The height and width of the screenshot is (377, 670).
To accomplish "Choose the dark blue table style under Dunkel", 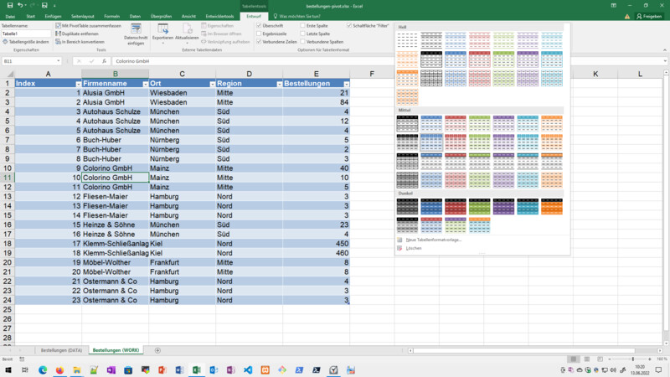I will tap(431, 206).
